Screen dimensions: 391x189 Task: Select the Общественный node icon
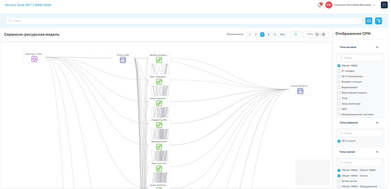[159, 103]
